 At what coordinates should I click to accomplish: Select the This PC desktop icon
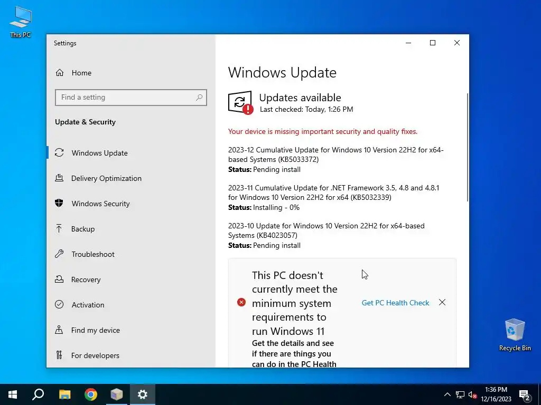[21, 22]
